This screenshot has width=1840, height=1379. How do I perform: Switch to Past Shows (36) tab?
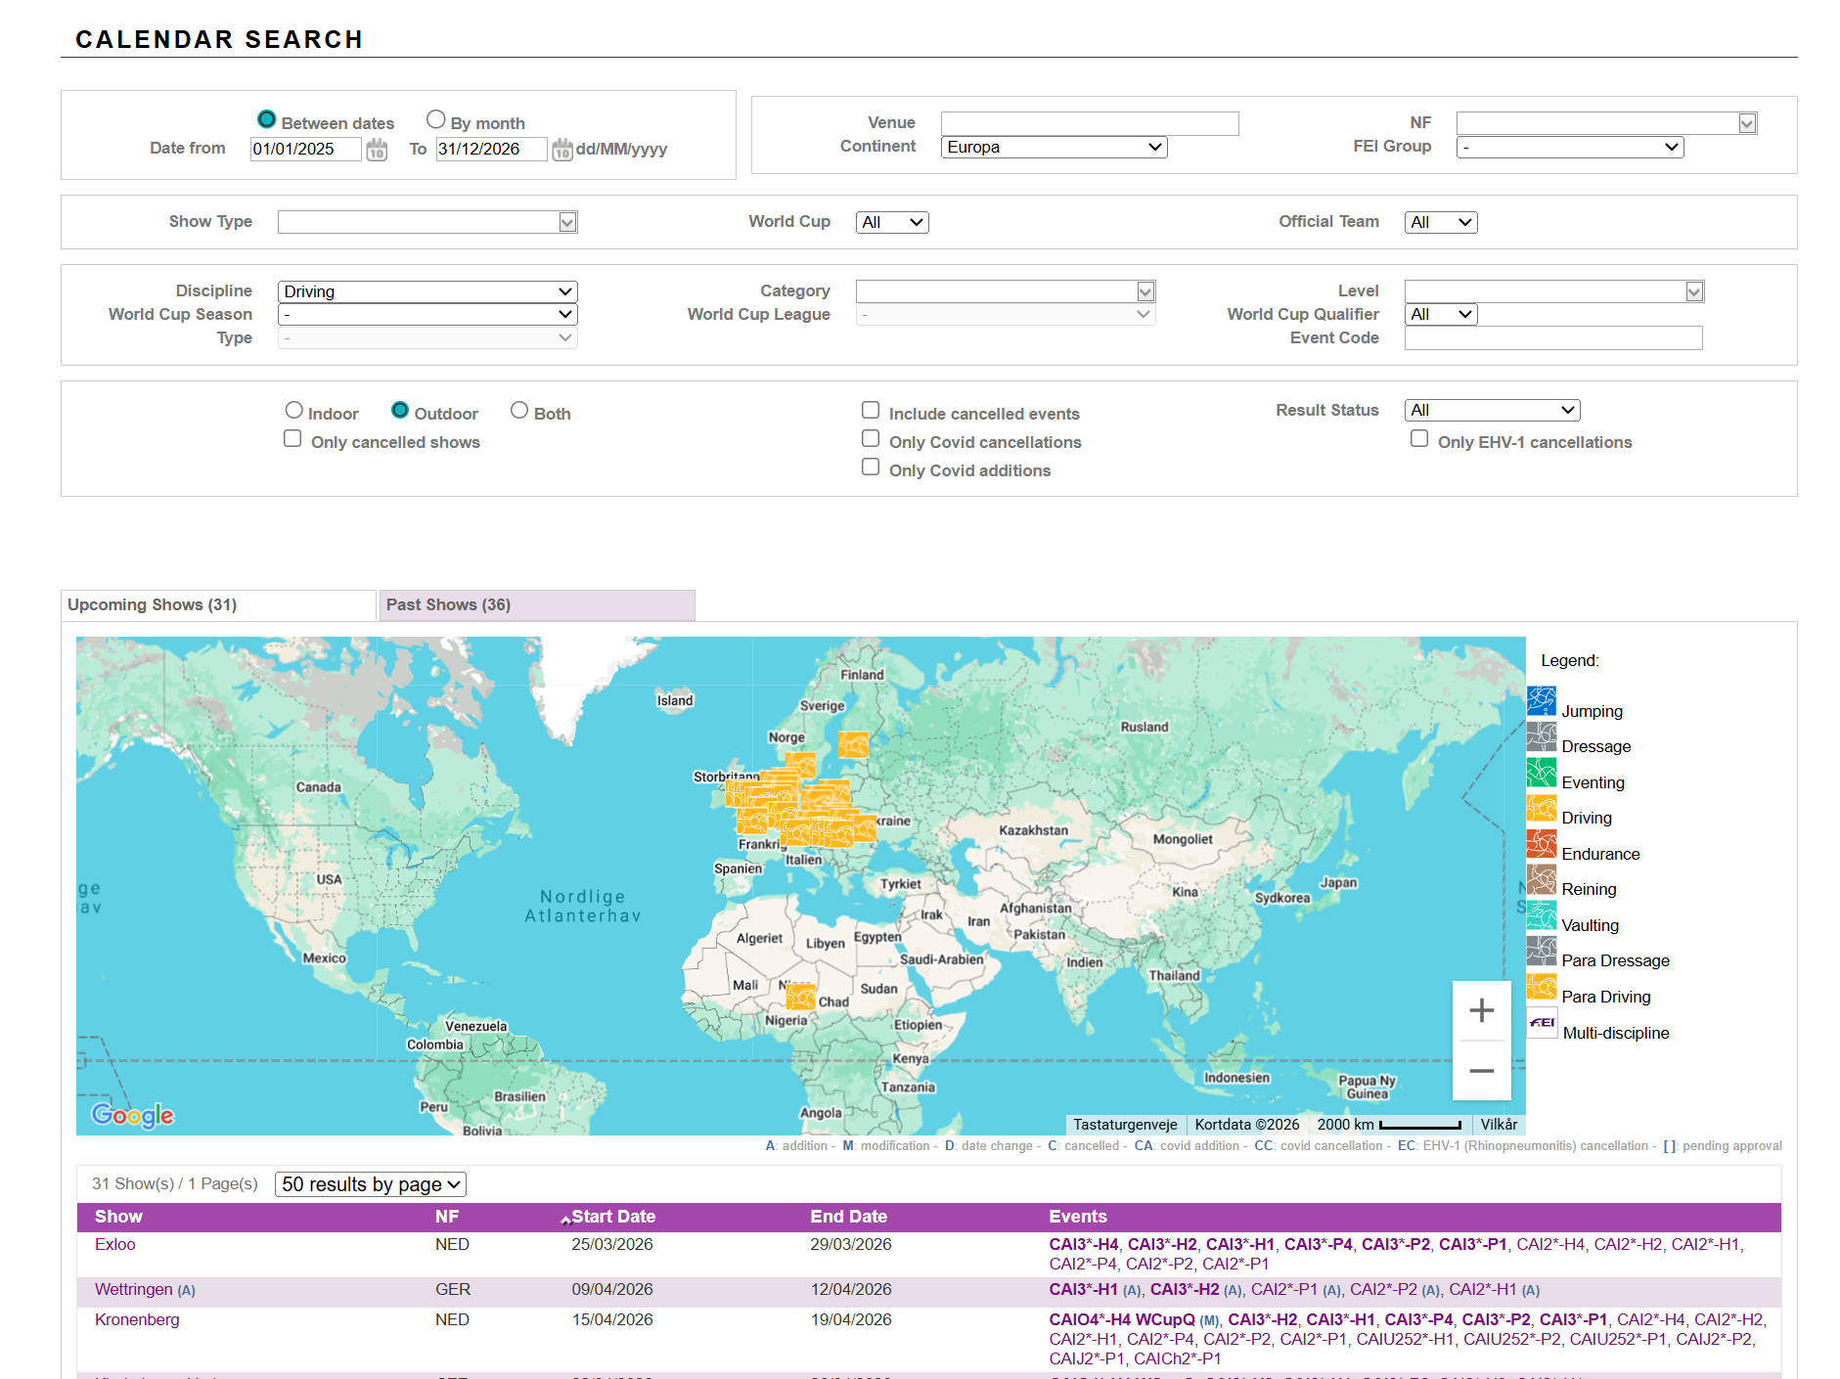536,605
